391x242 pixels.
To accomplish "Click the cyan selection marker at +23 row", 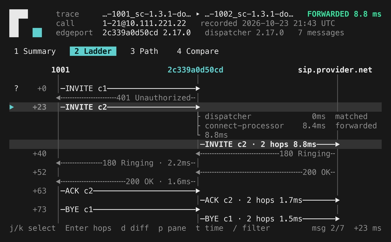I will tap(12, 107).
